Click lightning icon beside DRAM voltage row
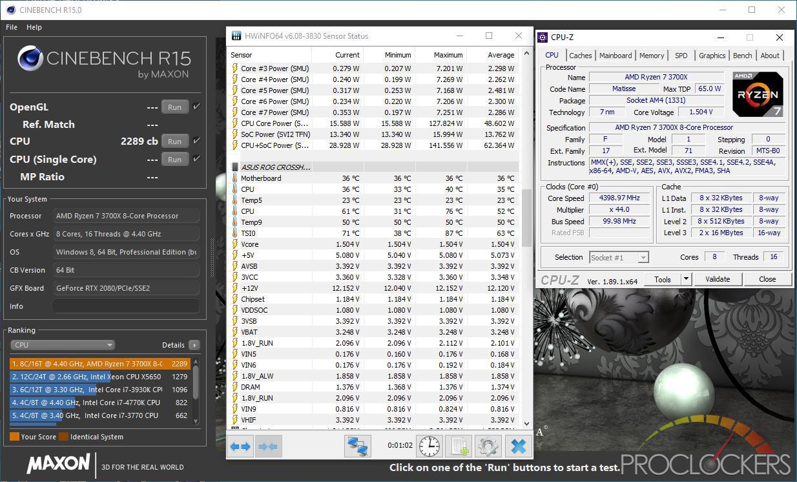The width and height of the screenshot is (797, 482). tap(235, 387)
